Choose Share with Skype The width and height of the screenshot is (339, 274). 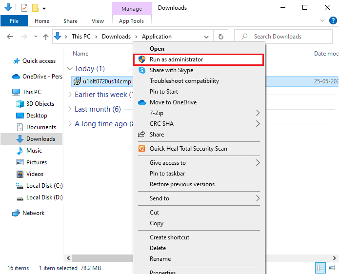(199, 70)
